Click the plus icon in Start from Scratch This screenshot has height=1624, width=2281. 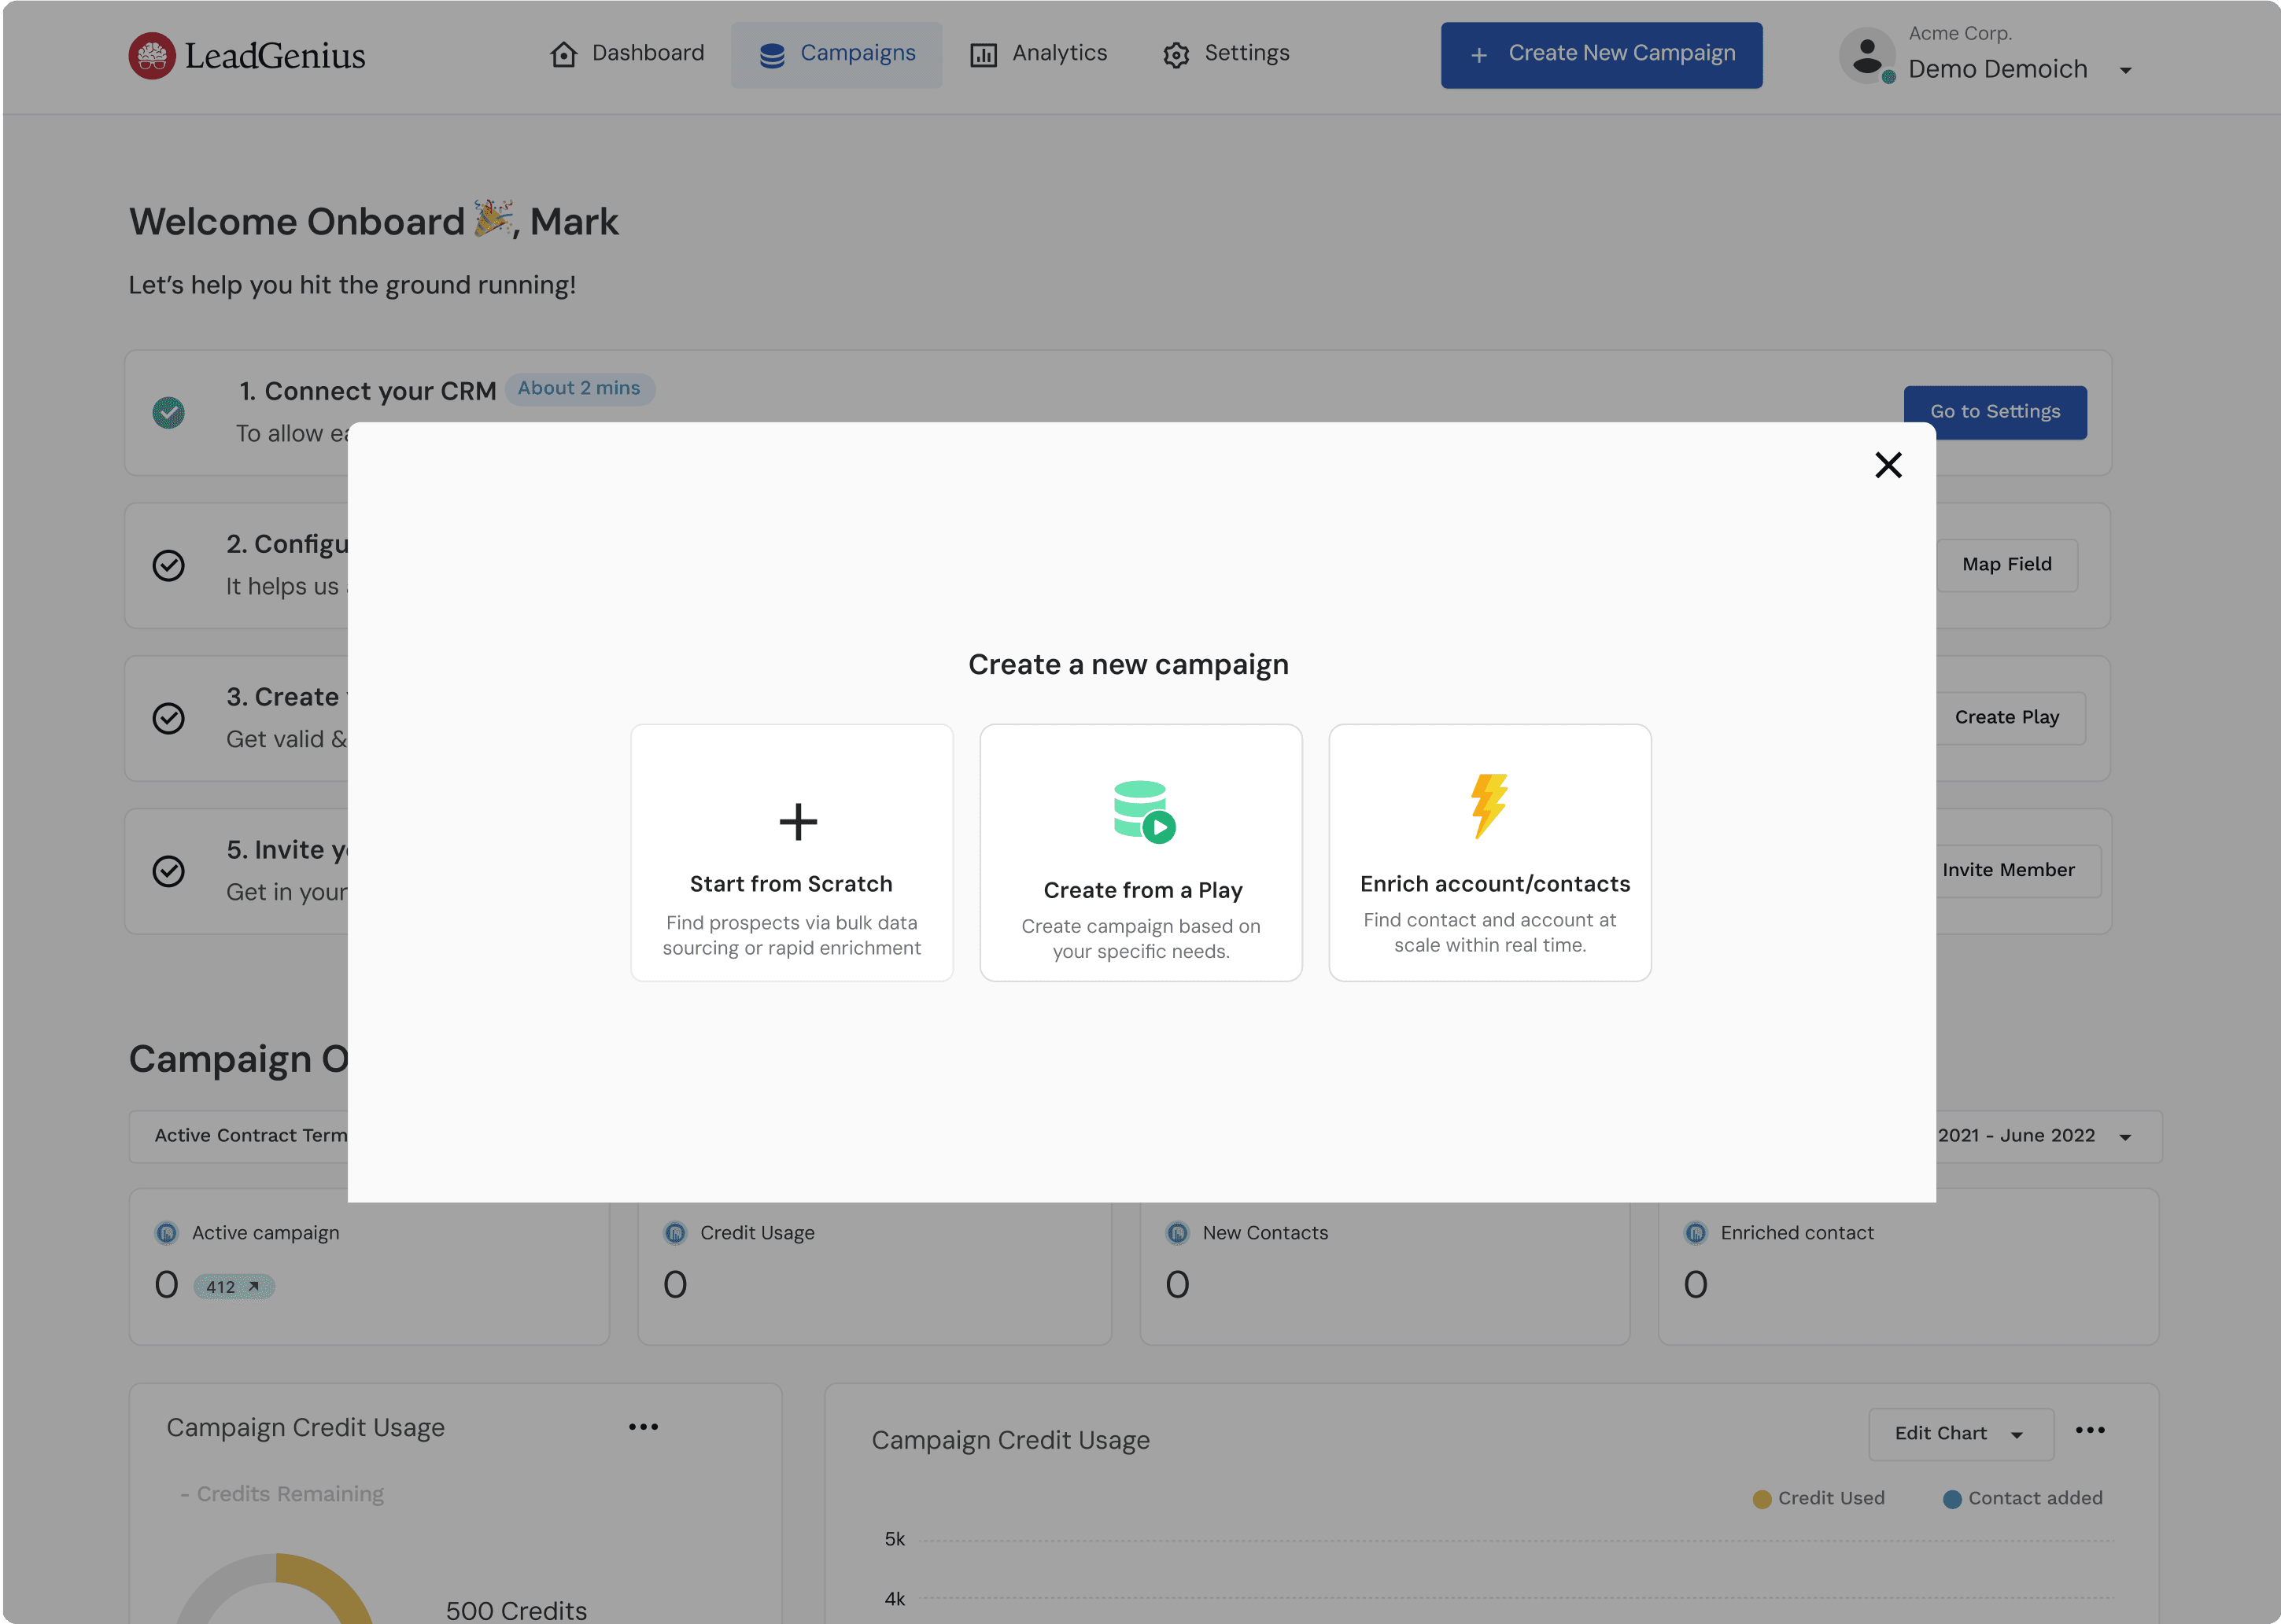click(797, 822)
